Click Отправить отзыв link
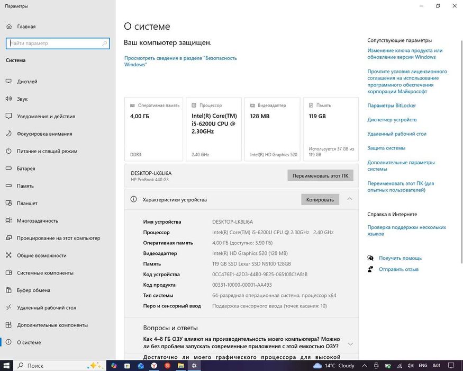Screen dimensions: 463x371 398,270
